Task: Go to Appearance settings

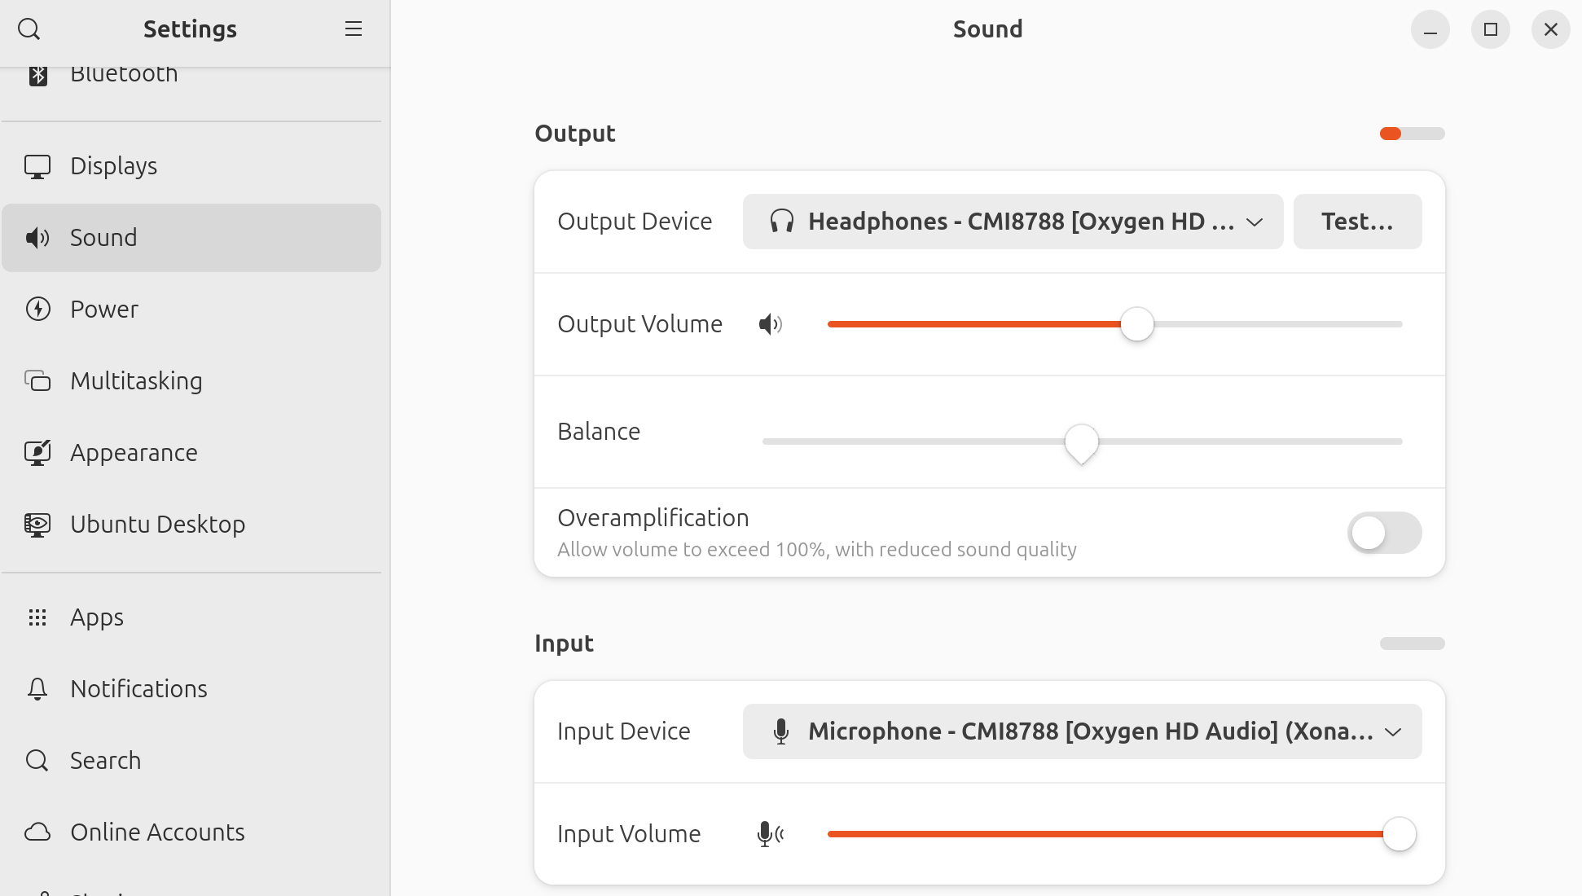Action: [134, 453]
